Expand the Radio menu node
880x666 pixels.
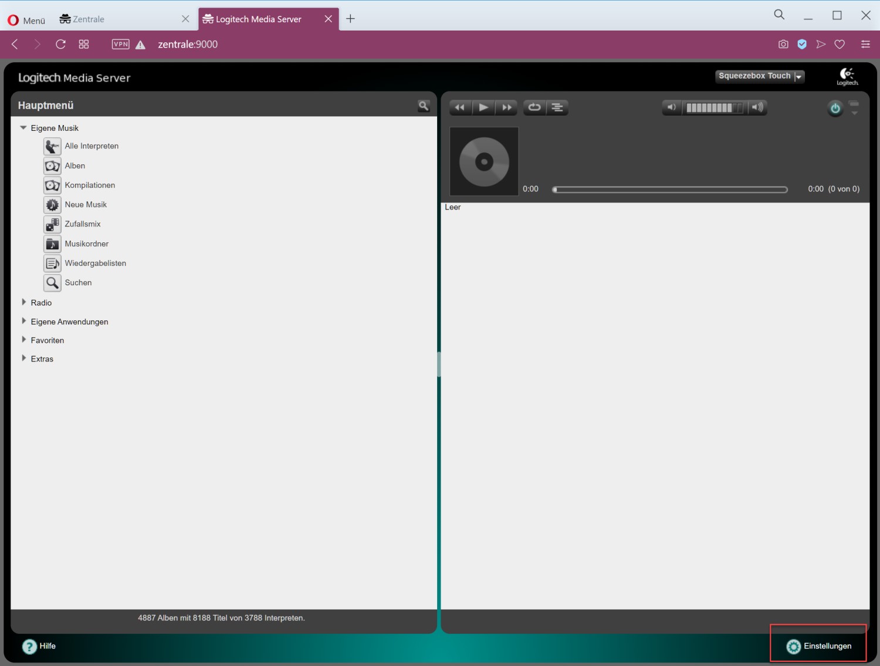click(x=23, y=302)
